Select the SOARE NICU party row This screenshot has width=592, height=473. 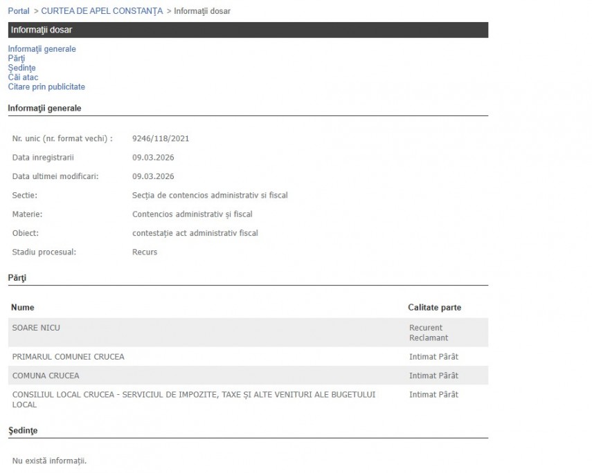(x=36, y=328)
